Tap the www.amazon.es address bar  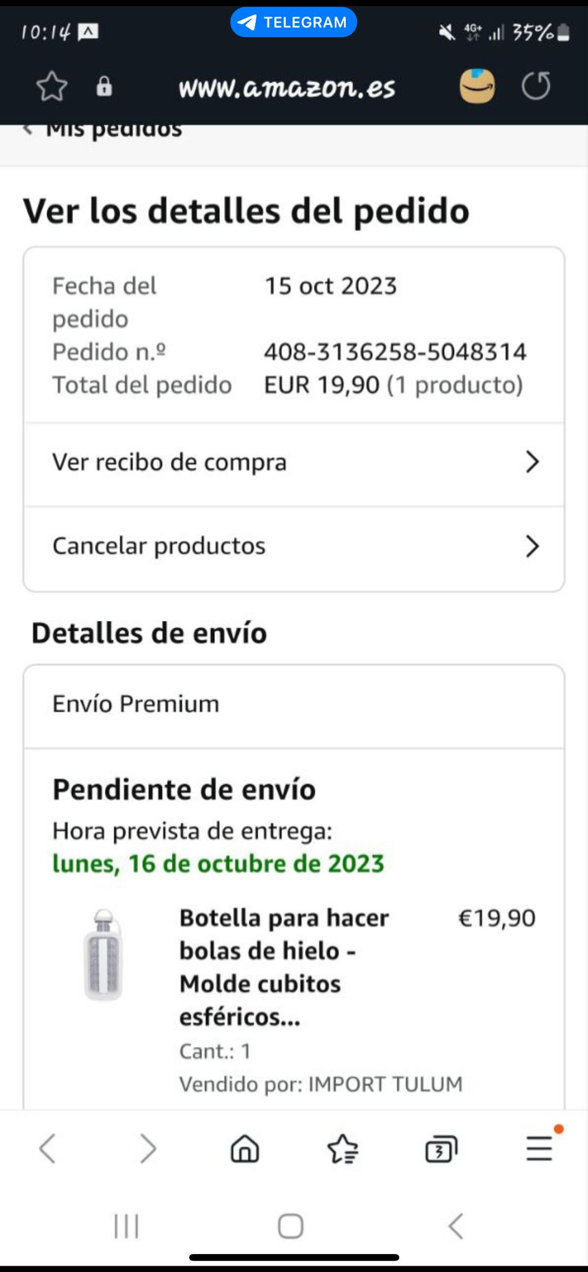point(287,88)
